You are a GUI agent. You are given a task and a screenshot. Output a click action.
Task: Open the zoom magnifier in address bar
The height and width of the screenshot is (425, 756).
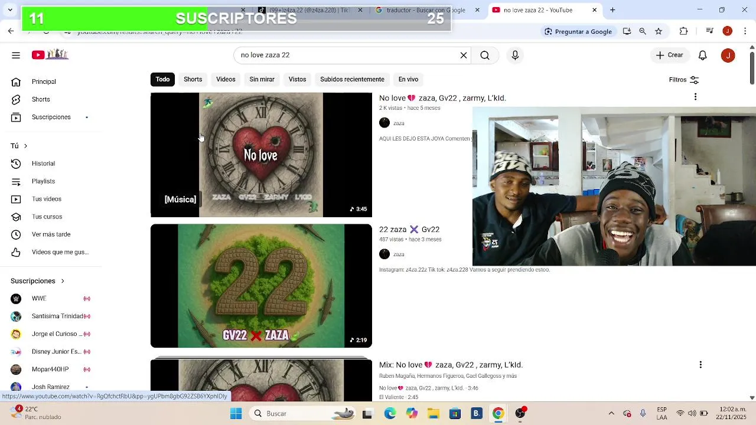(643, 31)
